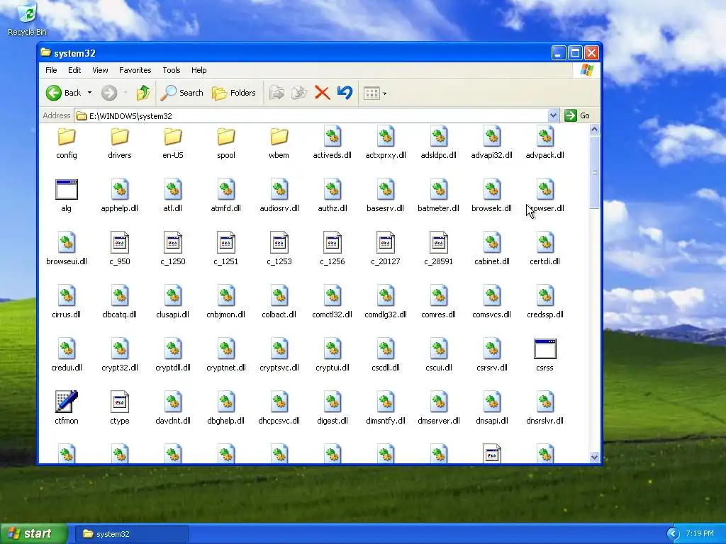The image size is (726, 544).
Task: Click the 7:19 PM taskbar clock
Action: pos(700,534)
